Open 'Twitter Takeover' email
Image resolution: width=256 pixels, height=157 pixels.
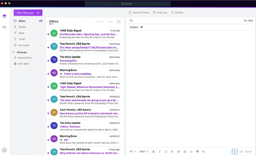pyautogui.click(x=84, y=126)
